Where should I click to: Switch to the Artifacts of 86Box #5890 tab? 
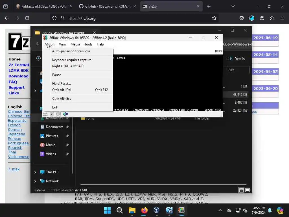(x=44, y=6)
